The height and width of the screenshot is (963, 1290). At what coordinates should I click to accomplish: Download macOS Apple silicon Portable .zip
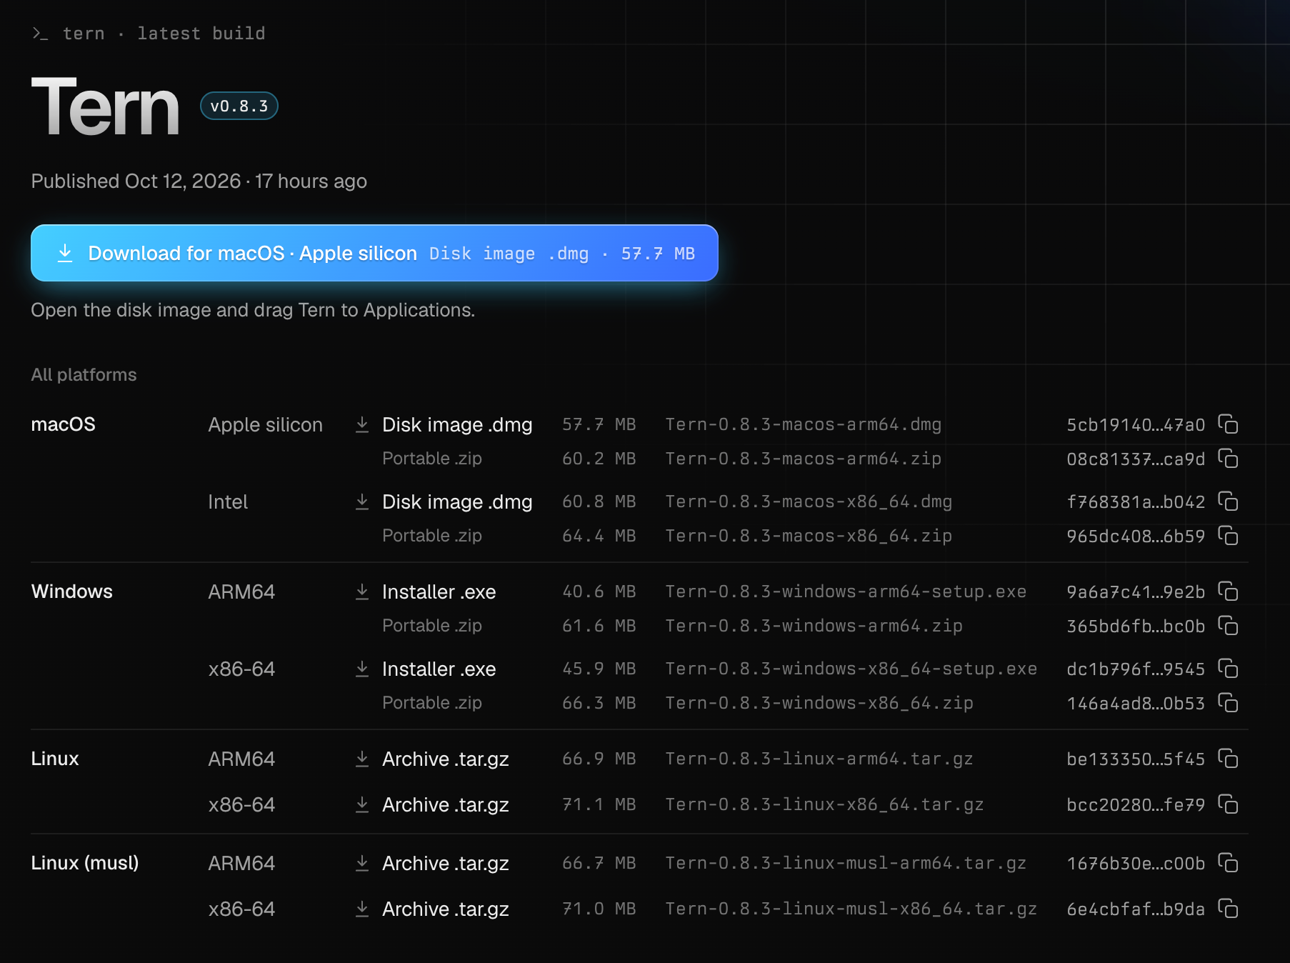[431, 459]
